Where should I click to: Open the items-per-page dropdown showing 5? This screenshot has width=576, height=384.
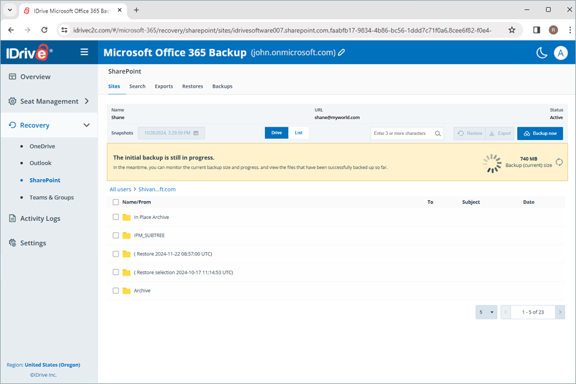coord(486,312)
